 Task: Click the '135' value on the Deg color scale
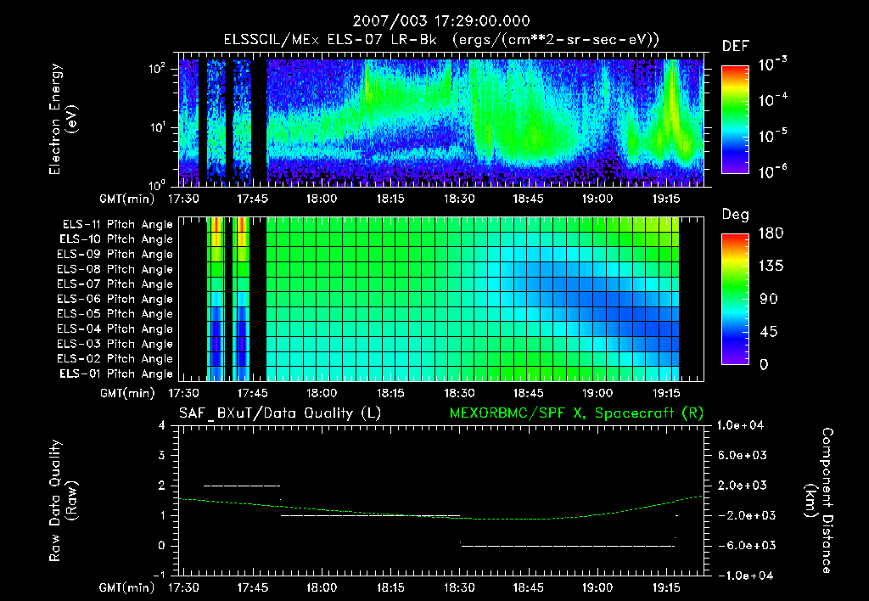pyautogui.click(x=771, y=267)
